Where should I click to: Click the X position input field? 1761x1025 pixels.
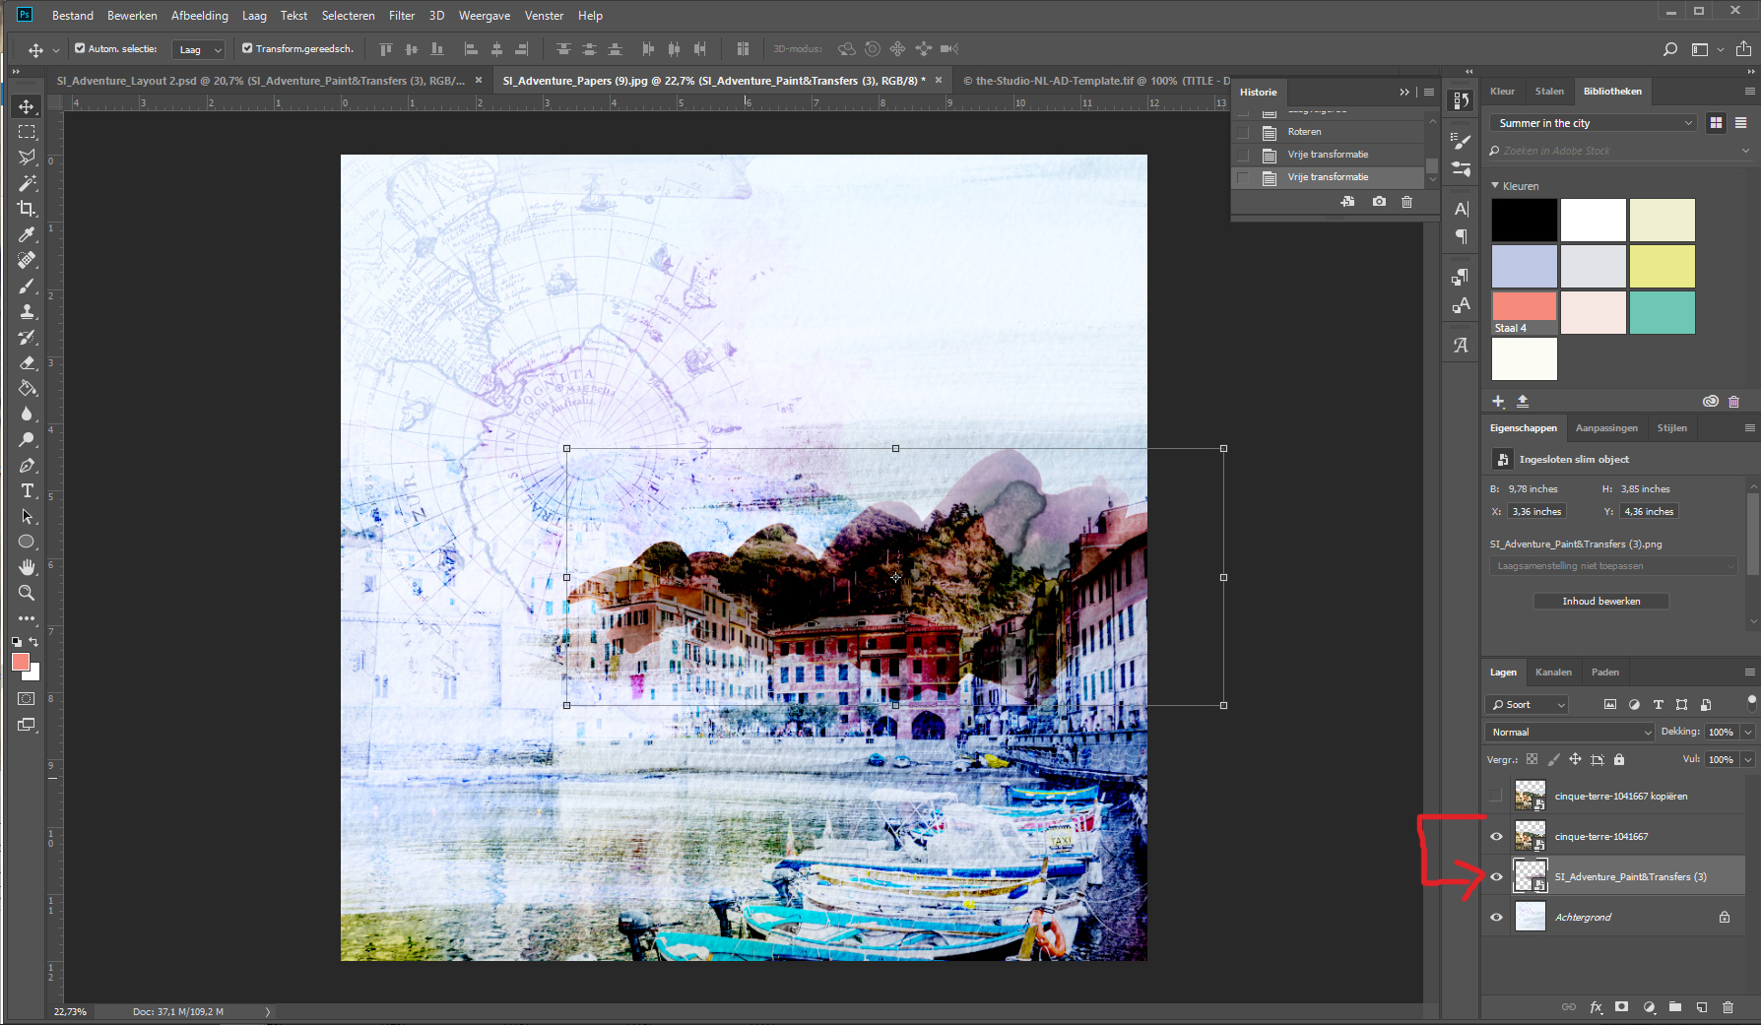pos(1536,512)
